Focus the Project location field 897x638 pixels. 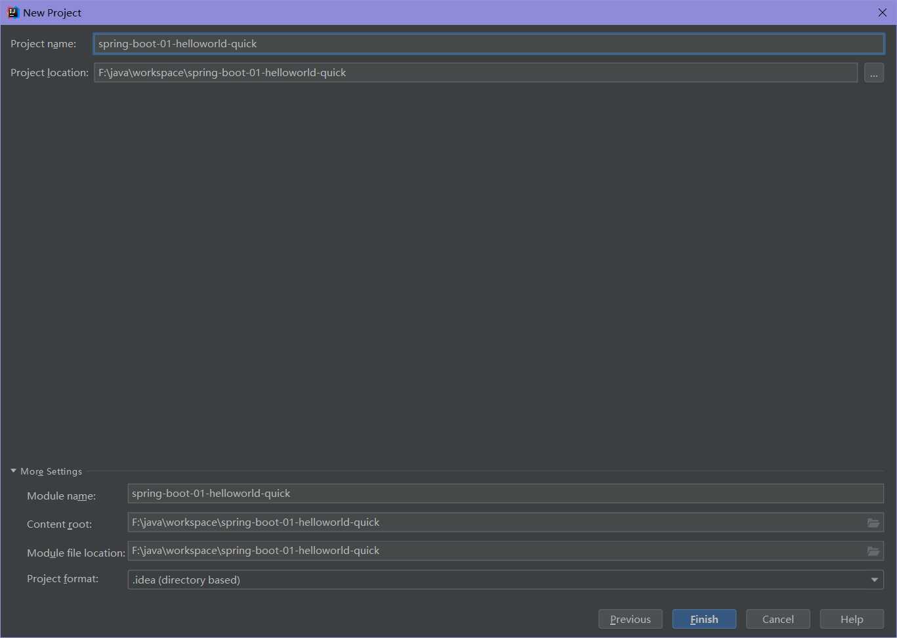click(476, 73)
